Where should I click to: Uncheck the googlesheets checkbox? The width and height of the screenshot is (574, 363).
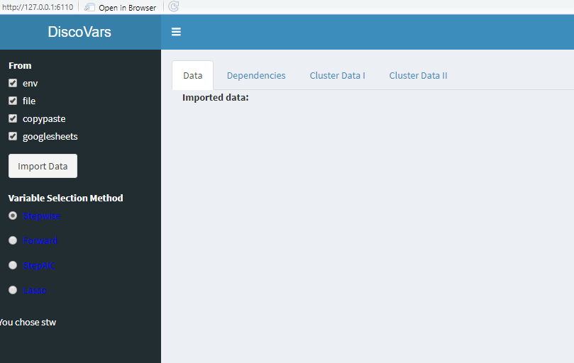(x=13, y=136)
